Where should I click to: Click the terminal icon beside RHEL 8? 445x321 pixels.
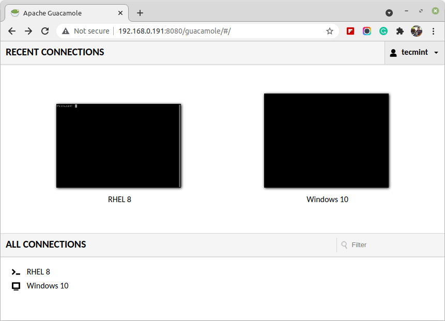pyautogui.click(x=16, y=272)
